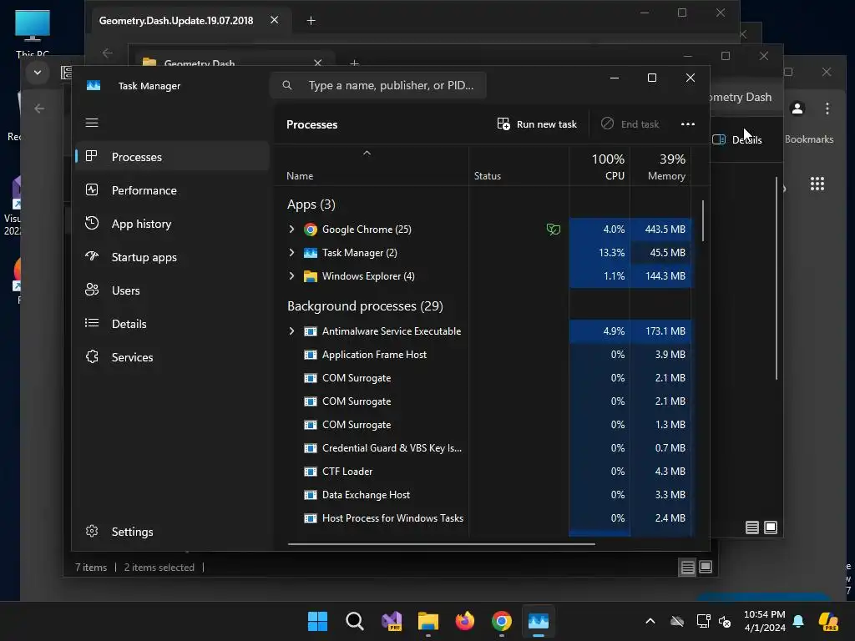Viewport: 855px width, 641px height.
Task: Open the Details page in Task Manager
Action: (172, 324)
